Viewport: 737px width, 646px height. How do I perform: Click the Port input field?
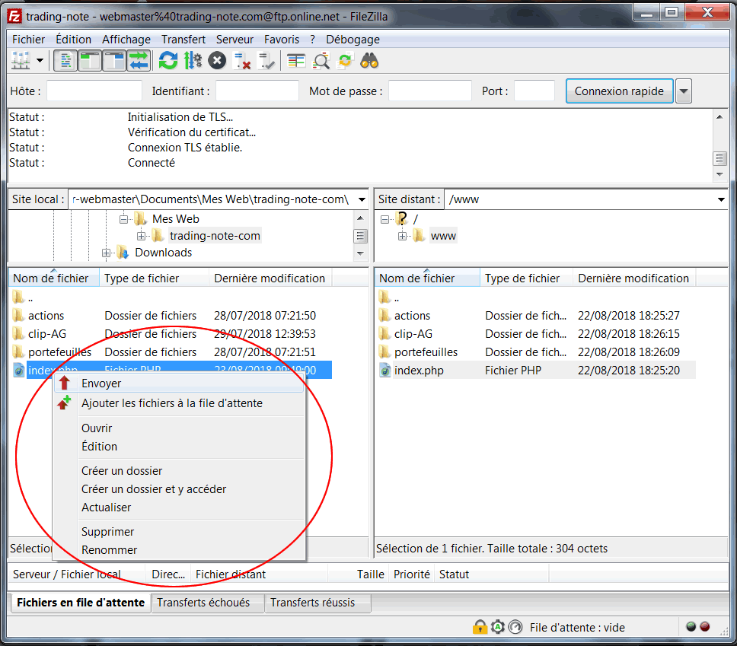coord(534,91)
